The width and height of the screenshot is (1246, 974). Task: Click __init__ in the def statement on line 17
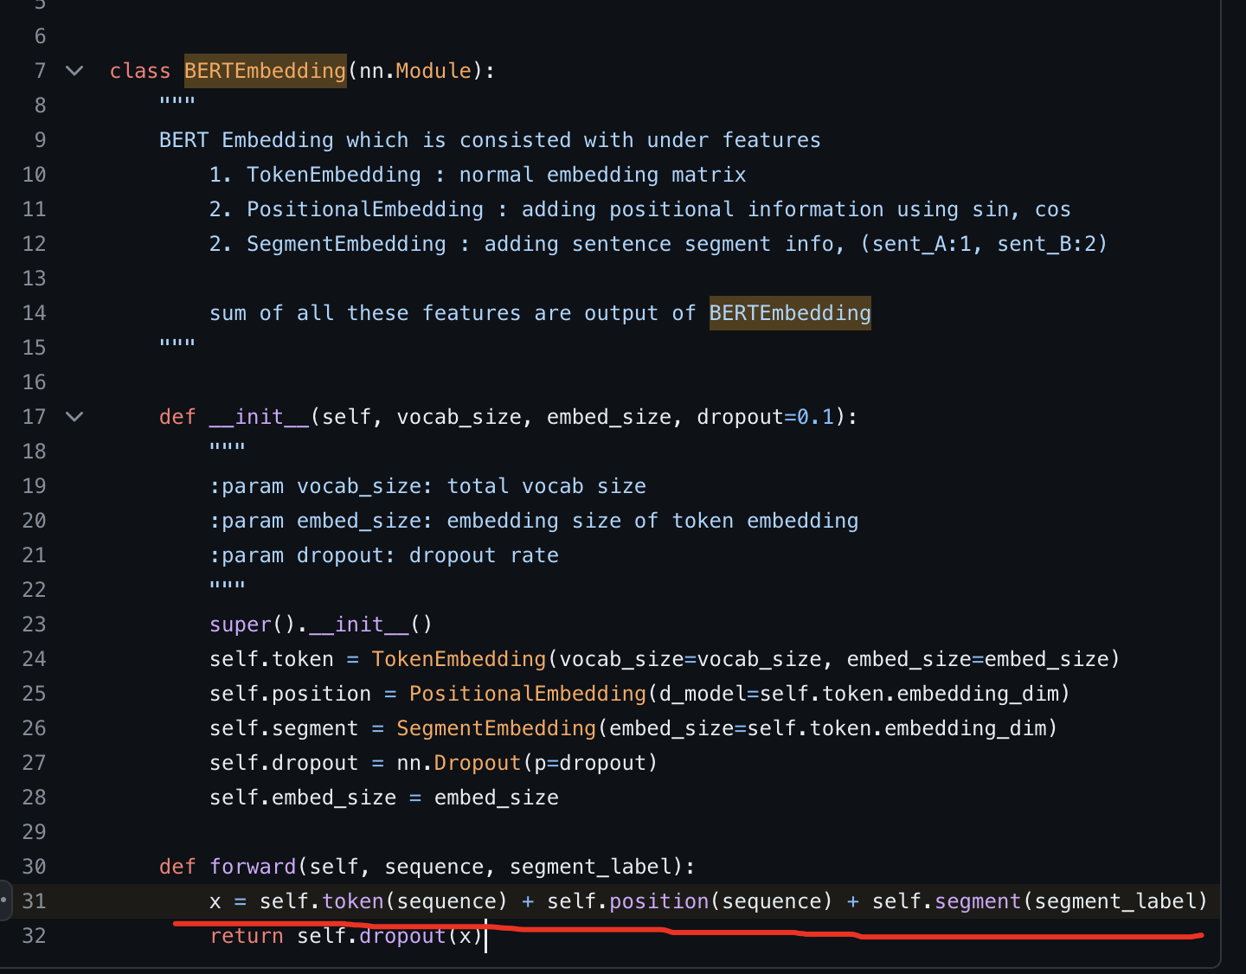click(x=259, y=417)
